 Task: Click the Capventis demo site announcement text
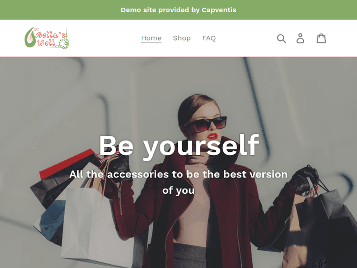pos(178,10)
